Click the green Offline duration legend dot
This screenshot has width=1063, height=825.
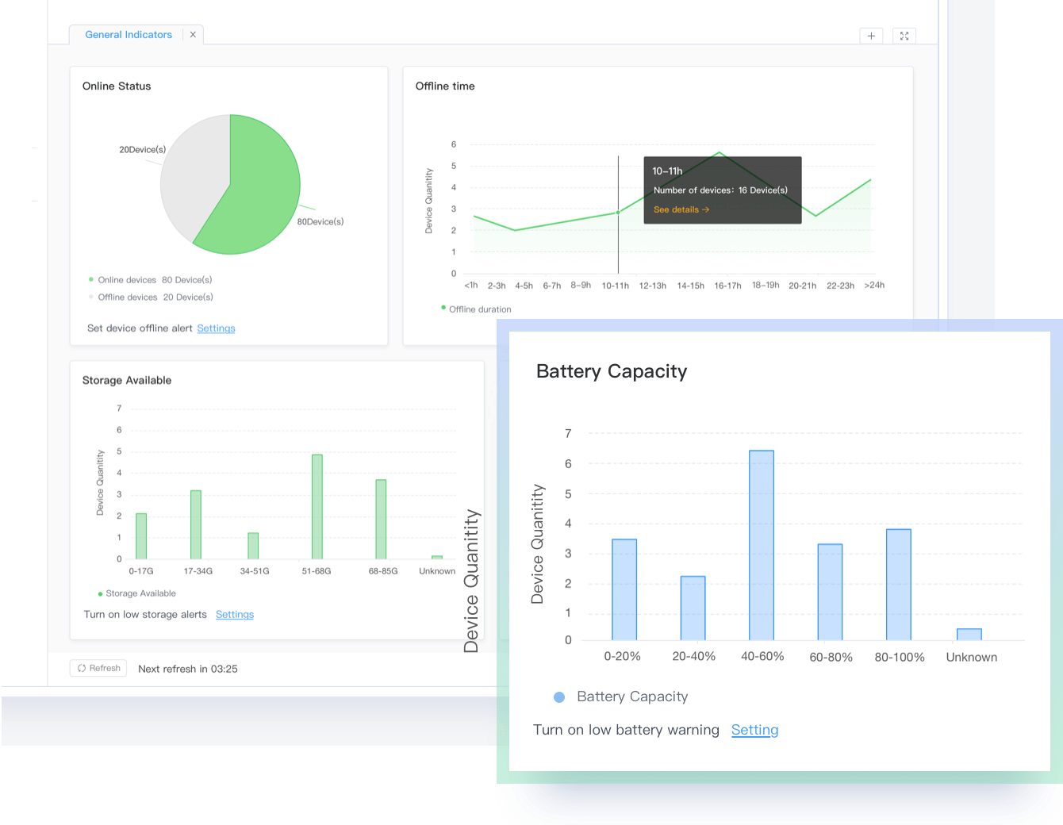(x=444, y=309)
